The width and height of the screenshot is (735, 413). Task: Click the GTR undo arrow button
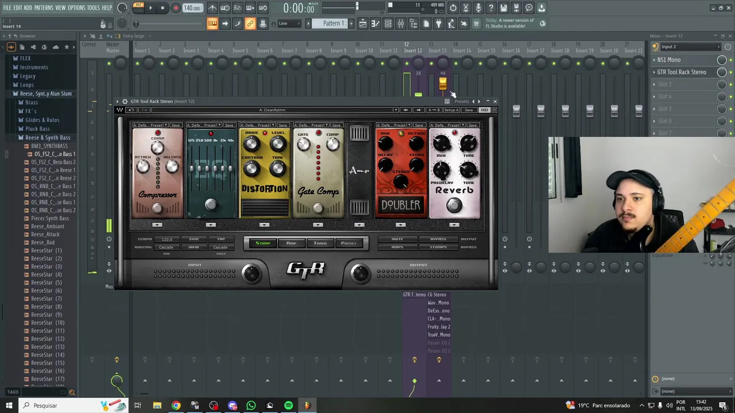131,110
